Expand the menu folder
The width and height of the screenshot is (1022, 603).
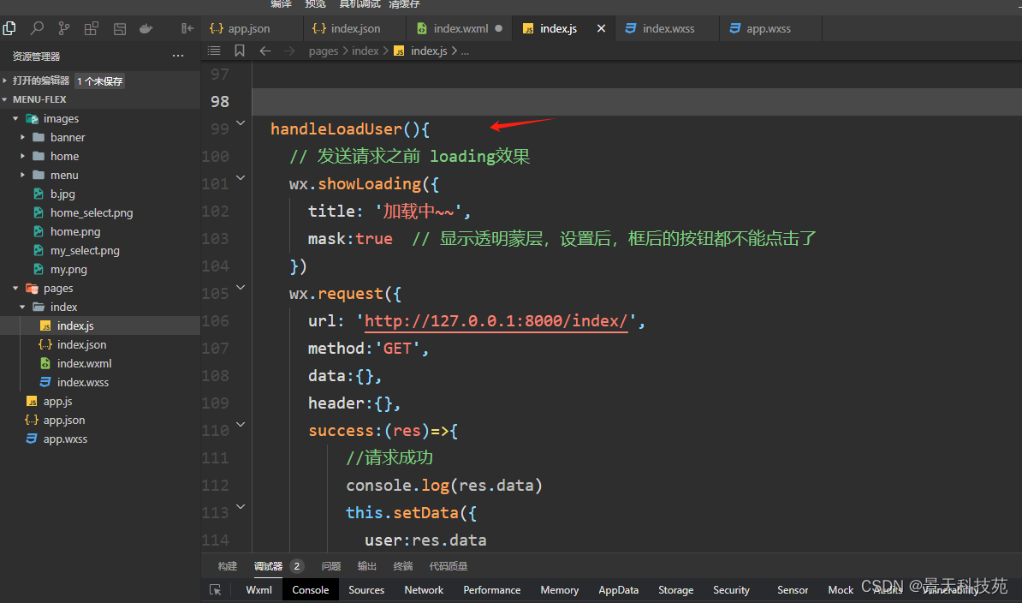tap(23, 176)
